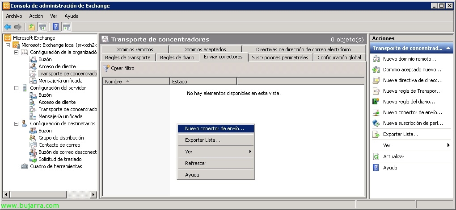
Task: Click the Contacto de correo icon
Action: pyautogui.click(x=33, y=145)
